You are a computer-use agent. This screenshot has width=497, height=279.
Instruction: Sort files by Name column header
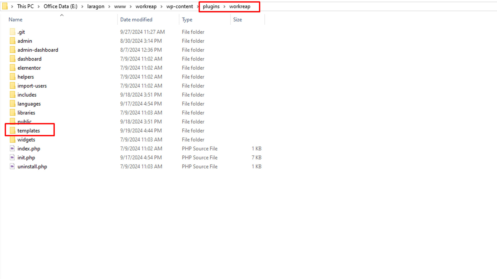16,20
